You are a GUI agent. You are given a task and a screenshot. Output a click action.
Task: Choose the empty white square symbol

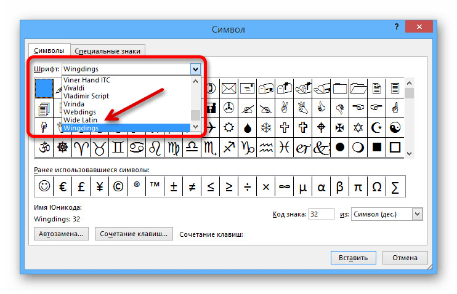[x=395, y=148]
